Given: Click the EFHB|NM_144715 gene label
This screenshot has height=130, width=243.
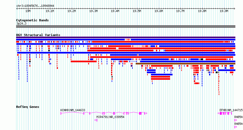Looking at the screenshot, I should tap(231, 110).
